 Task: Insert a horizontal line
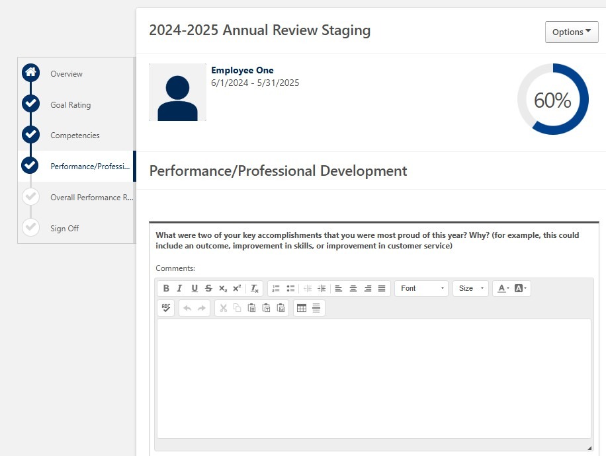[316, 308]
